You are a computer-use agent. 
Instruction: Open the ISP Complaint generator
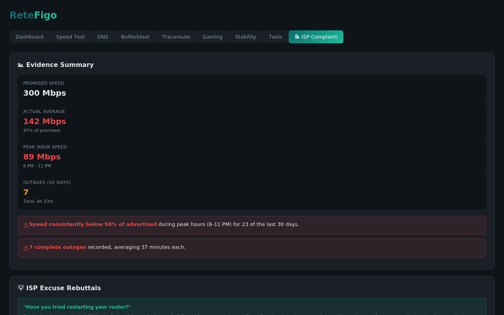click(x=316, y=37)
